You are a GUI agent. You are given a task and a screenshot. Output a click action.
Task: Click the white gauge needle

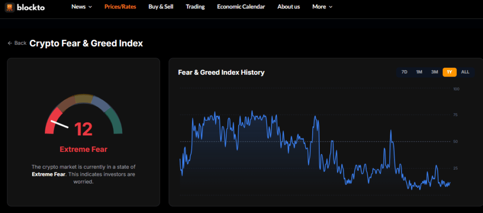[59, 125]
